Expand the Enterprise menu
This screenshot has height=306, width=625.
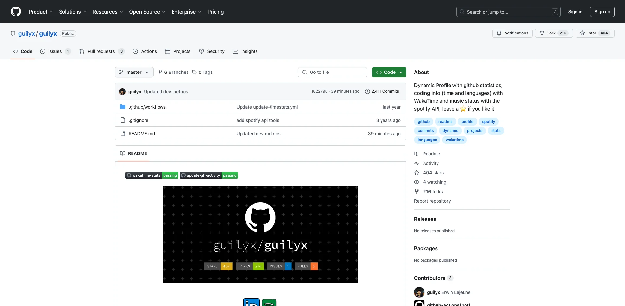187,12
